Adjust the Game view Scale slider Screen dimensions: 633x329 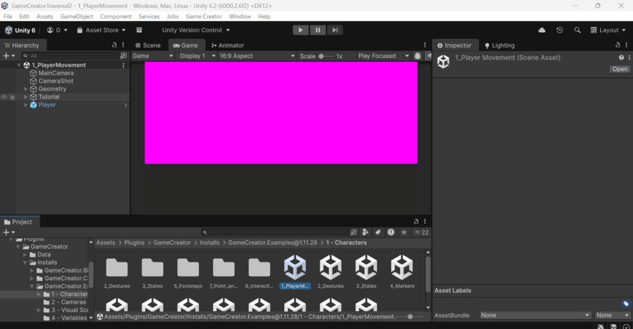point(321,56)
